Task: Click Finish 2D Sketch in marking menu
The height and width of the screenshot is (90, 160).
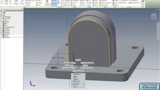Action: pos(78,71)
